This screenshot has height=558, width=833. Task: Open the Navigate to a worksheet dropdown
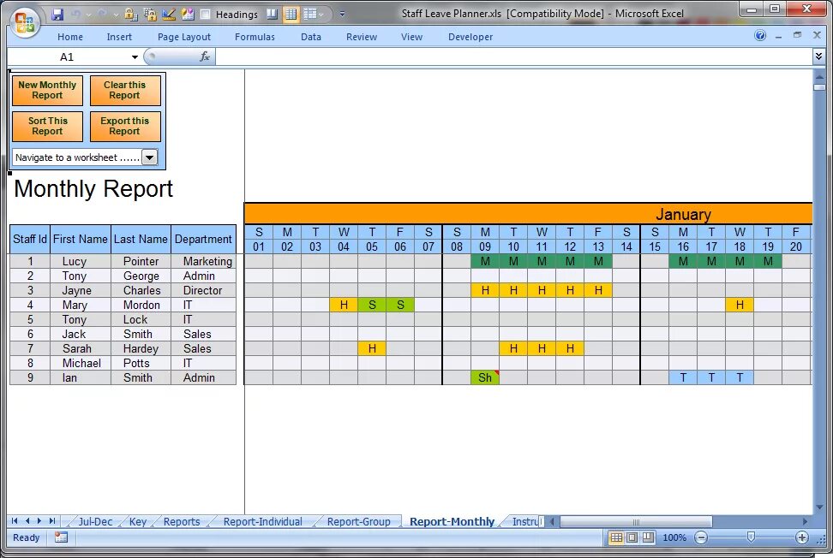tap(150, 157)
